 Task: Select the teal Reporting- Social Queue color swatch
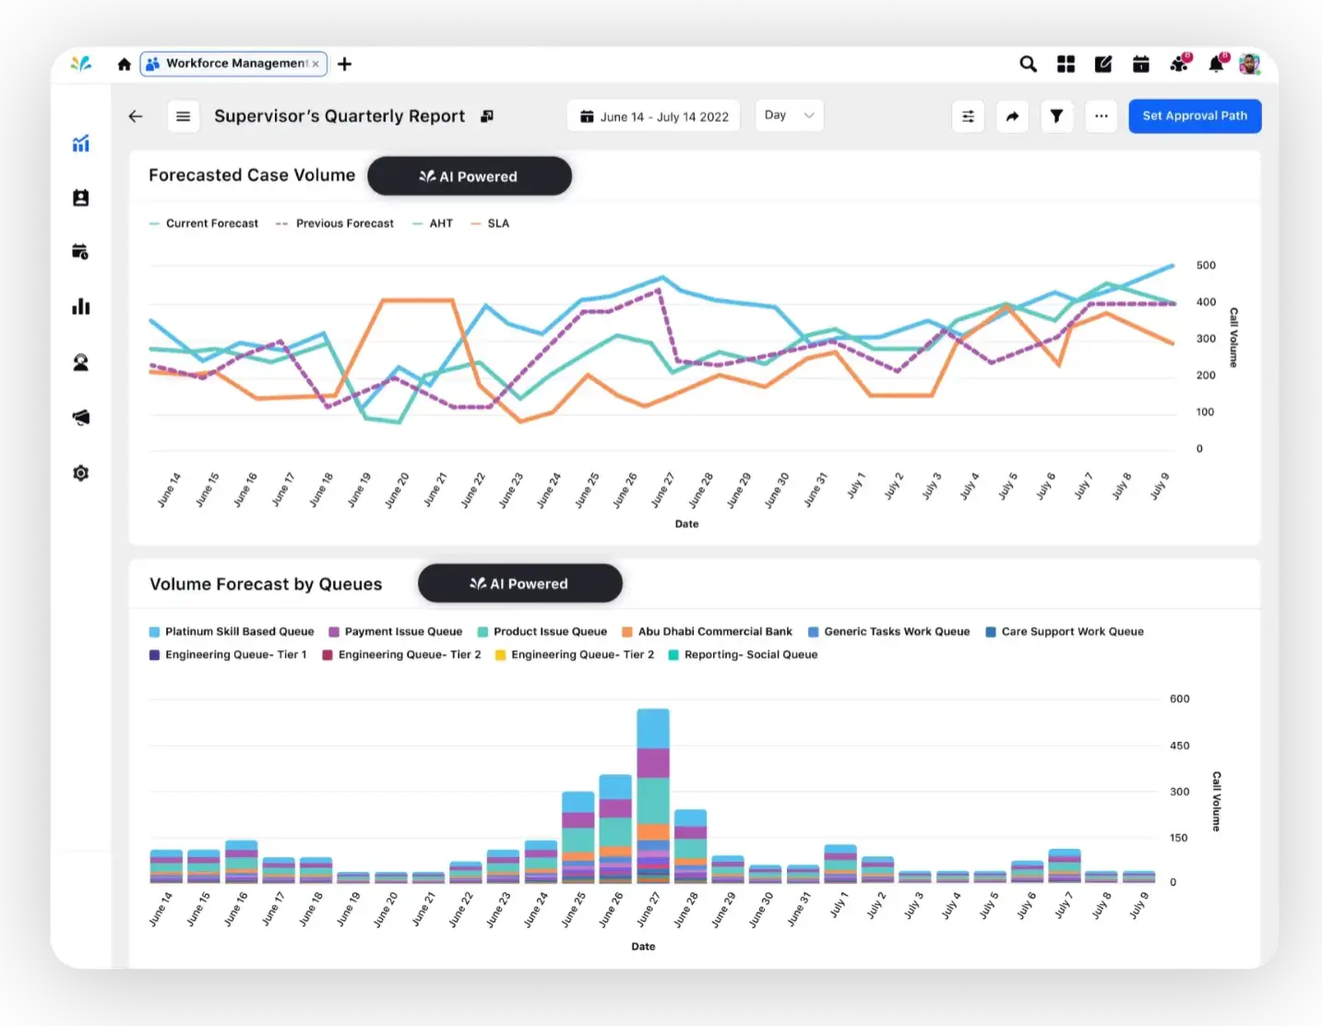(x=673, y=654)
